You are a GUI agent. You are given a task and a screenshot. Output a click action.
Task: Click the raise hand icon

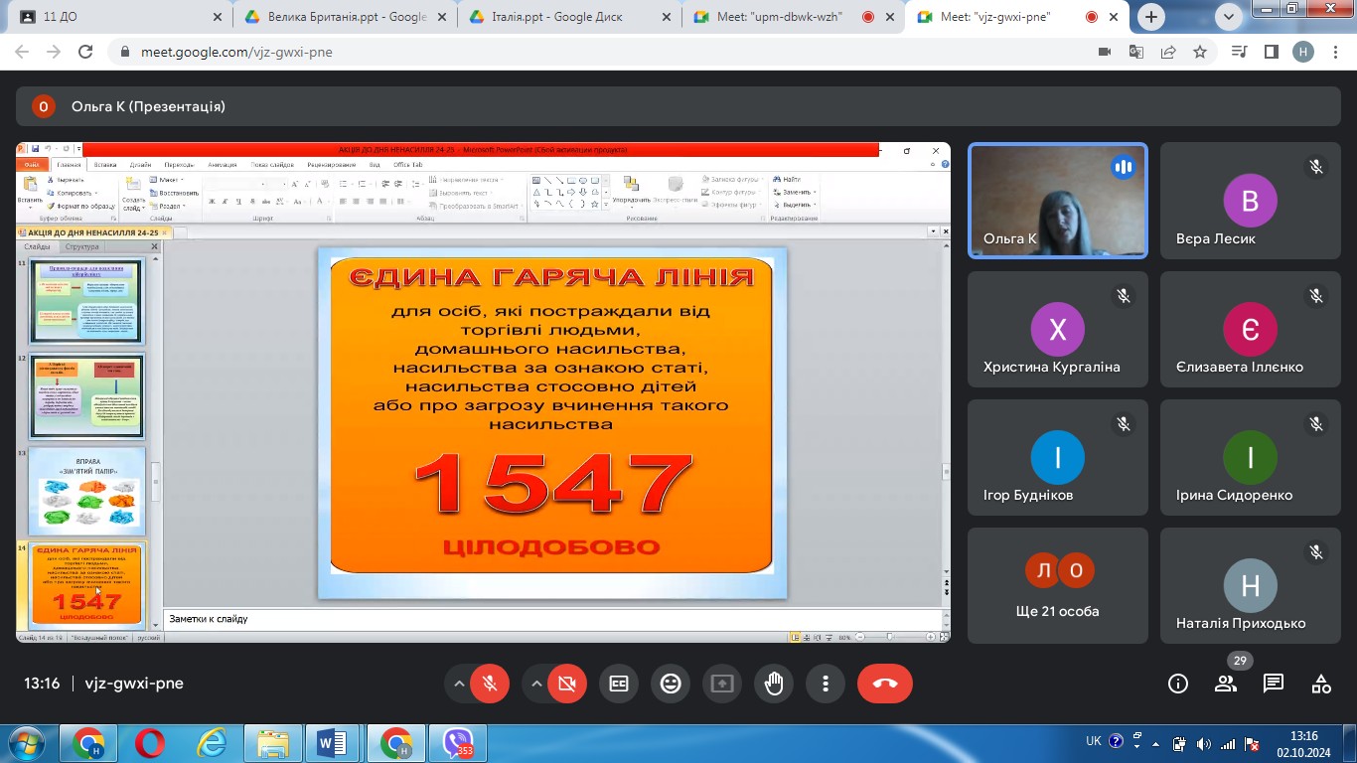[774, 684]
